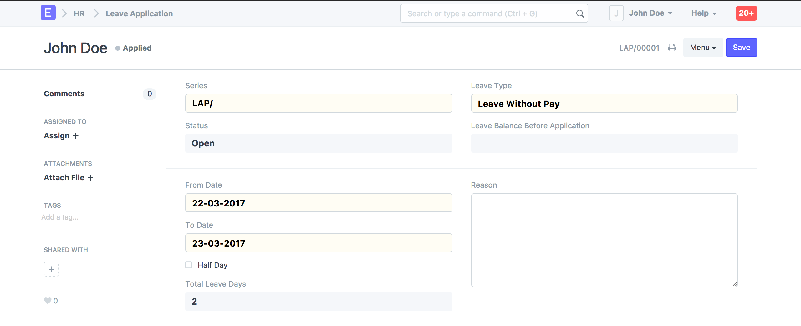Click the heart like icon

48,301
